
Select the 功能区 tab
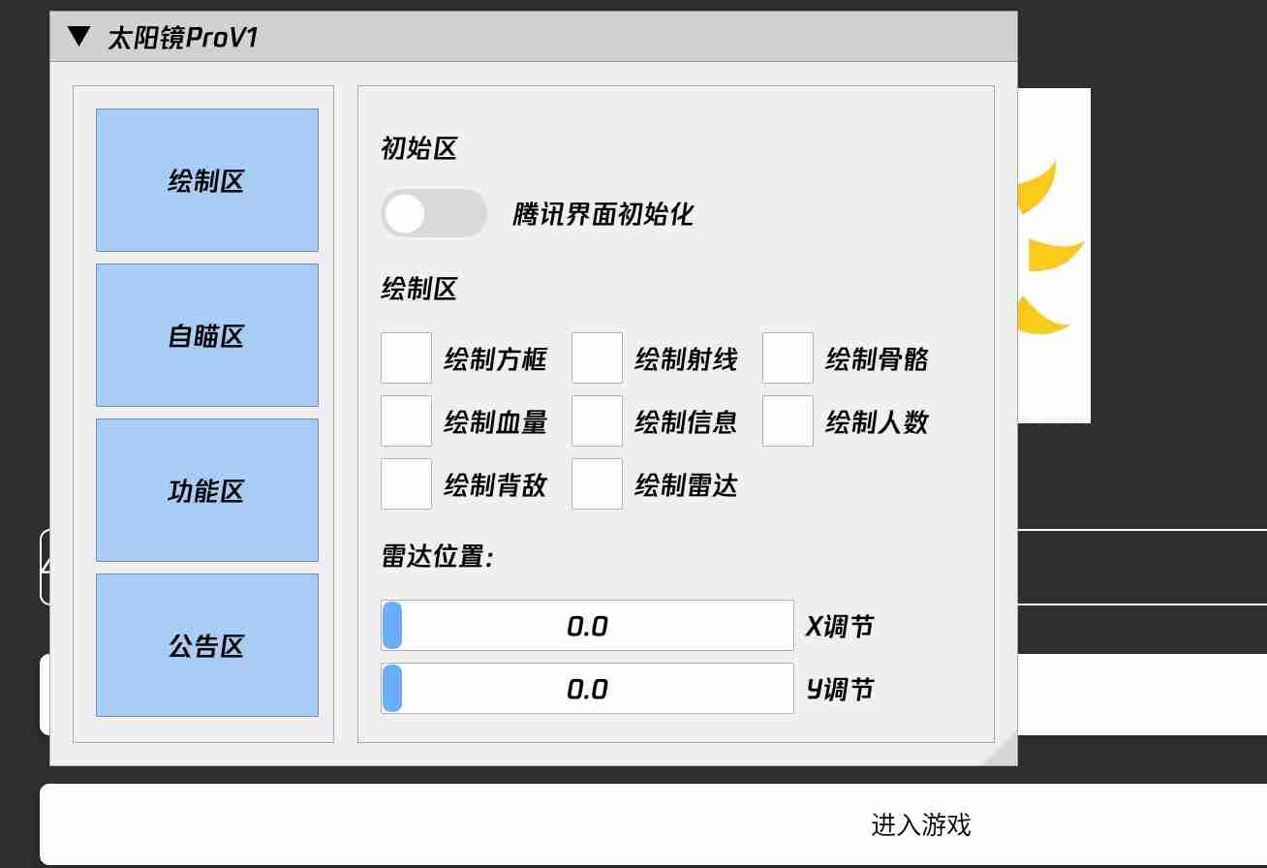point(207,490)
